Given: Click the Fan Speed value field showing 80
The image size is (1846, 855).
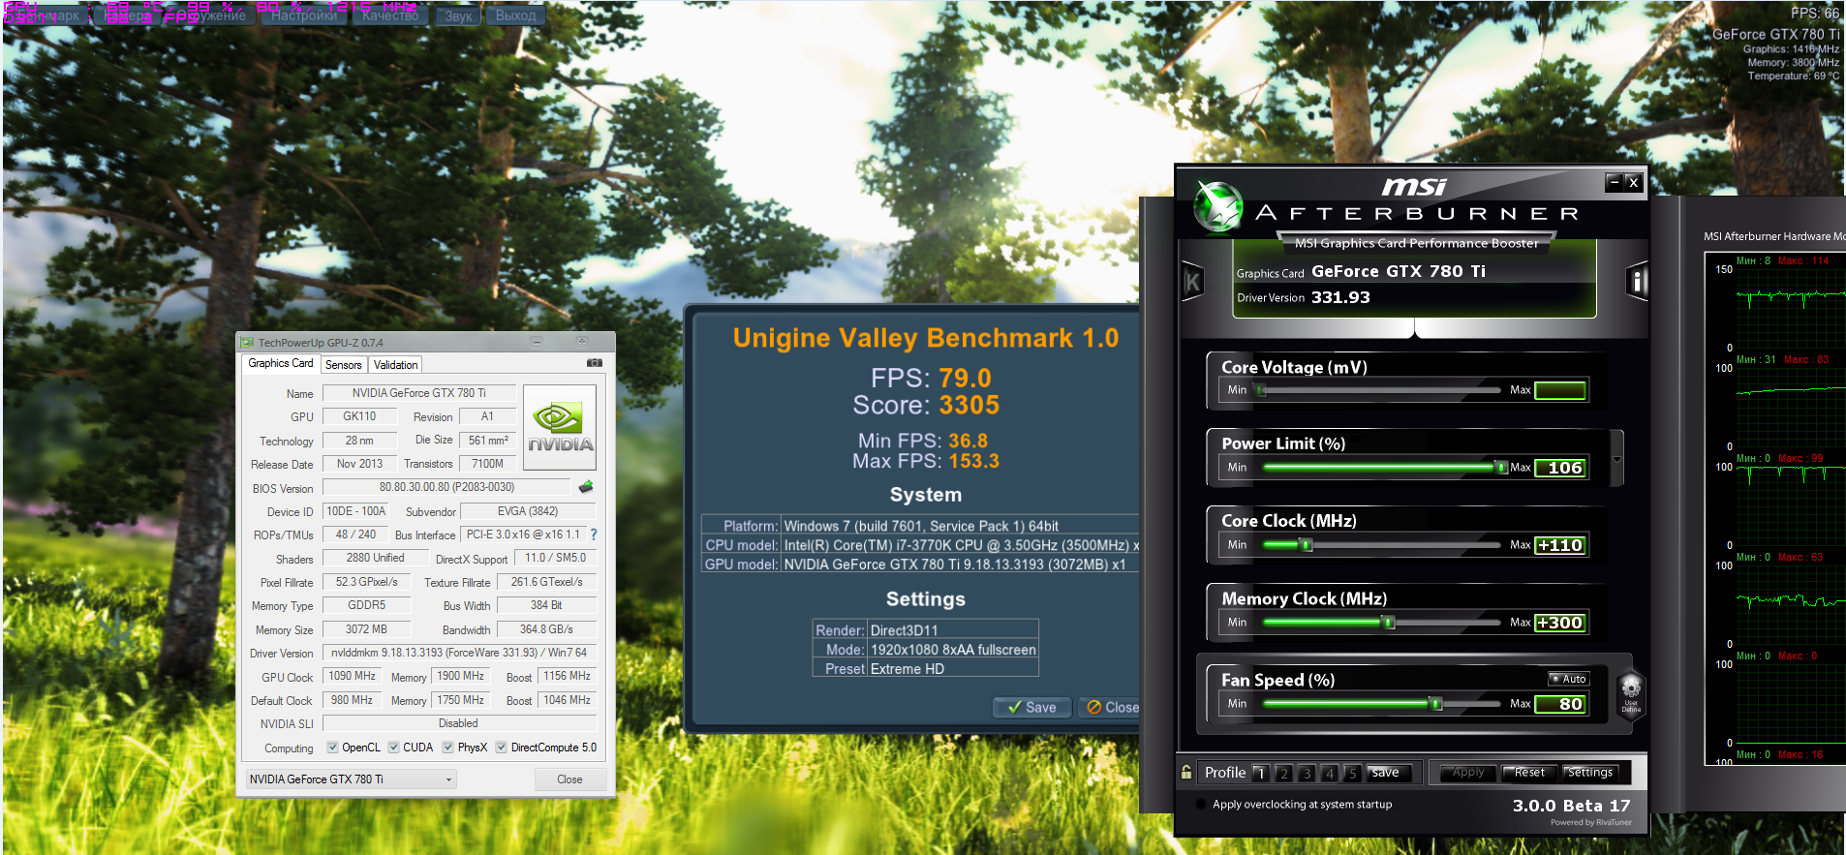Looking at the screenshot, I should coord(1560,704).
